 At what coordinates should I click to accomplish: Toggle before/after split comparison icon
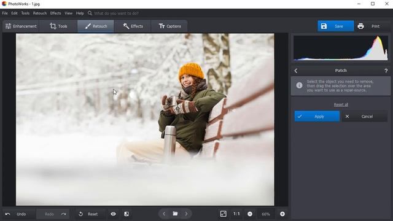coord(126,214)
